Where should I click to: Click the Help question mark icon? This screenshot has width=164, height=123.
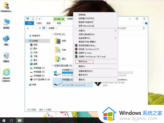click(146, 23)
